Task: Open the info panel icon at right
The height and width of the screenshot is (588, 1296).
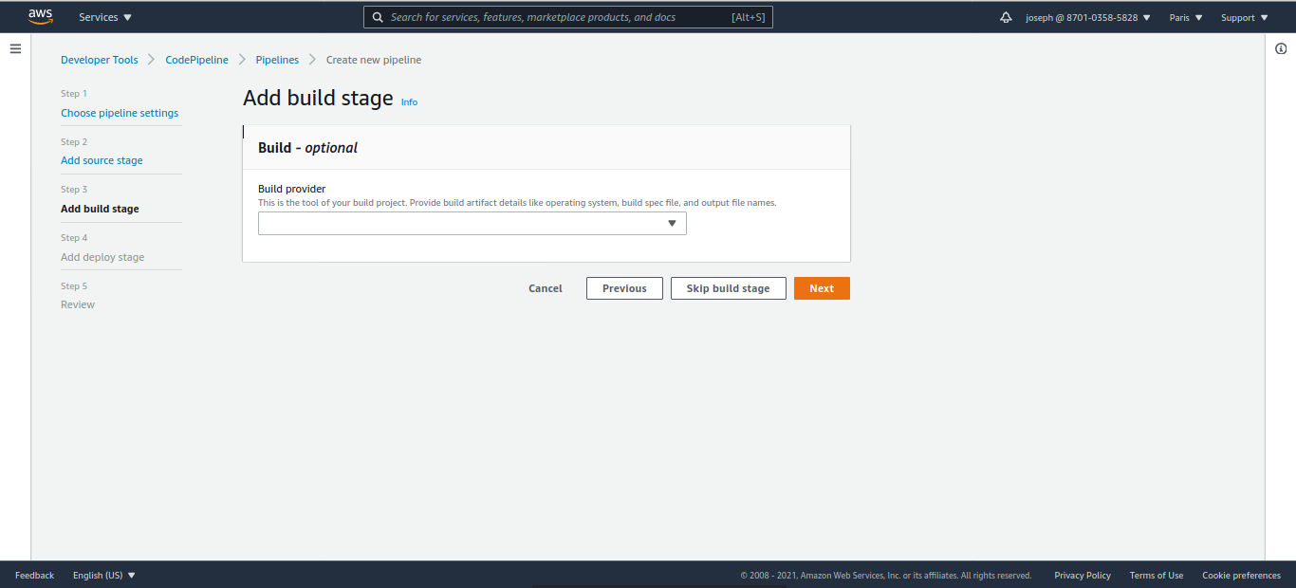Action: click(1281, 49)
